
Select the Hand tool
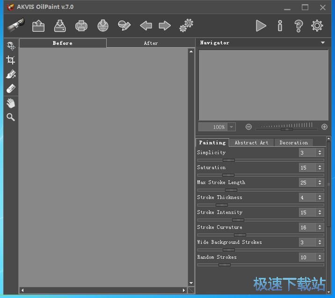tap(10, 103)
